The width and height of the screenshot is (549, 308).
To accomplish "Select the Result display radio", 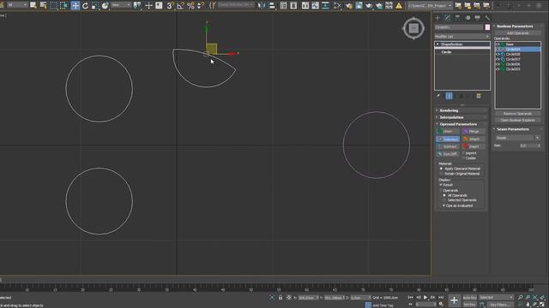I will click(x=441, y=185).
